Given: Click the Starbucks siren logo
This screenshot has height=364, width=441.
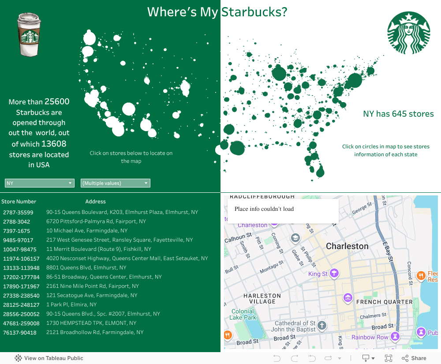Looking at the screenshot, I should (408, 33).
